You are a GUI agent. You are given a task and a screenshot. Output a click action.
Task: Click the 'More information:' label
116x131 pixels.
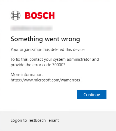coord(27,75)
